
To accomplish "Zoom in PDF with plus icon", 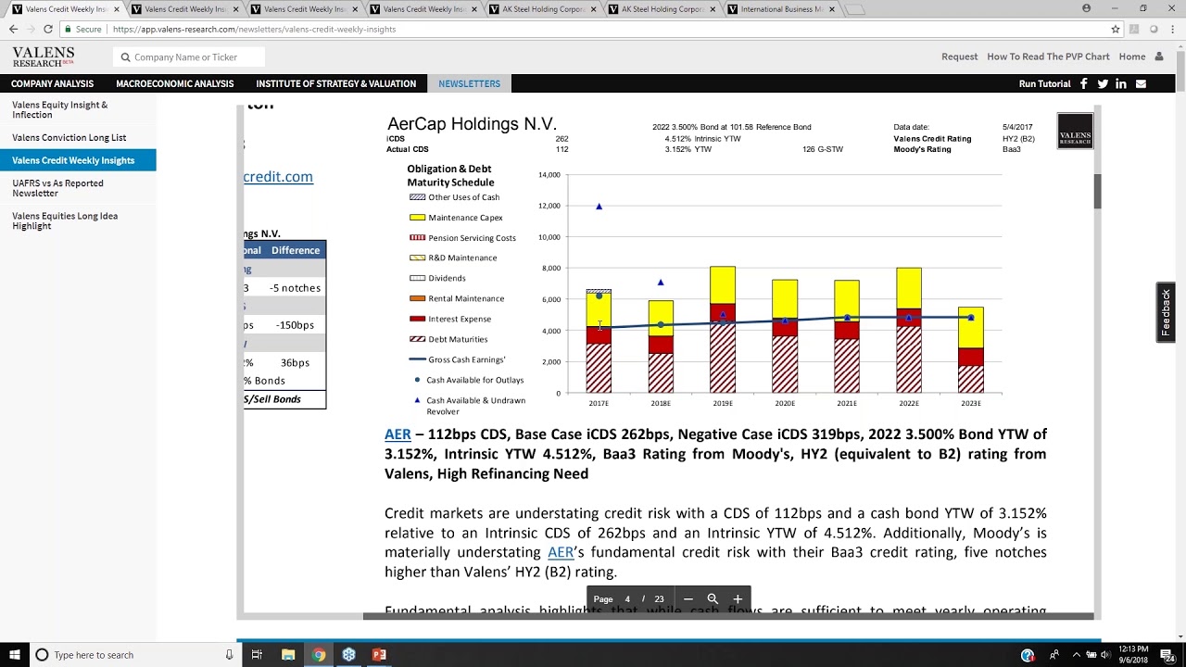I will coord(738,598).
